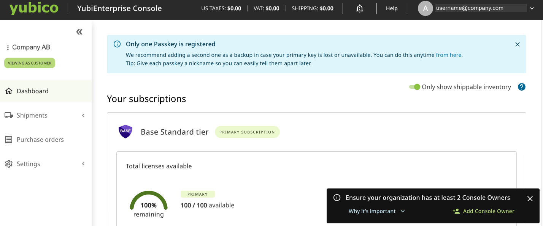Open Shipments in sidebar
This screenshot has height=226, width=543.
click(46, 115)
